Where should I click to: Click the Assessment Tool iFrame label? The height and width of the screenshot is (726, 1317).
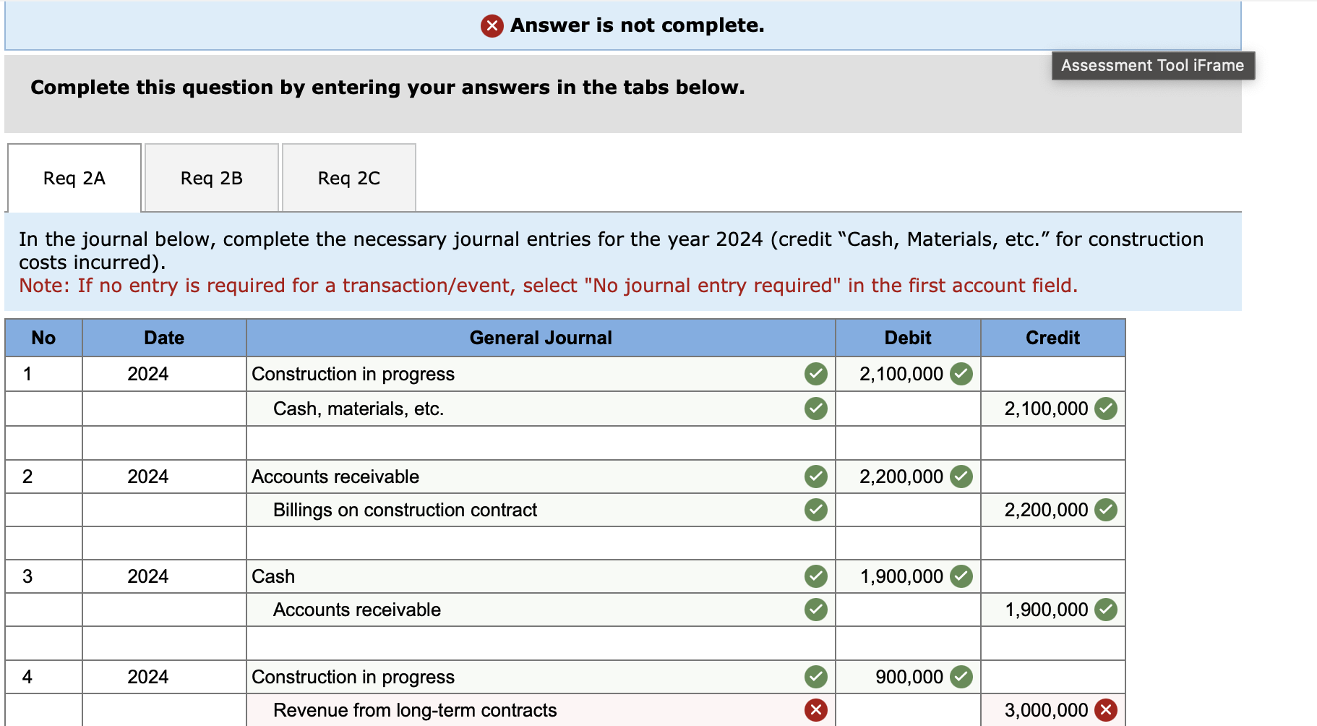(x=1153, y=65)
